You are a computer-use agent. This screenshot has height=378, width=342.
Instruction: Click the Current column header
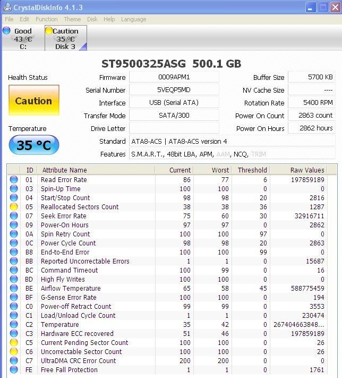[x=174, y=170]
